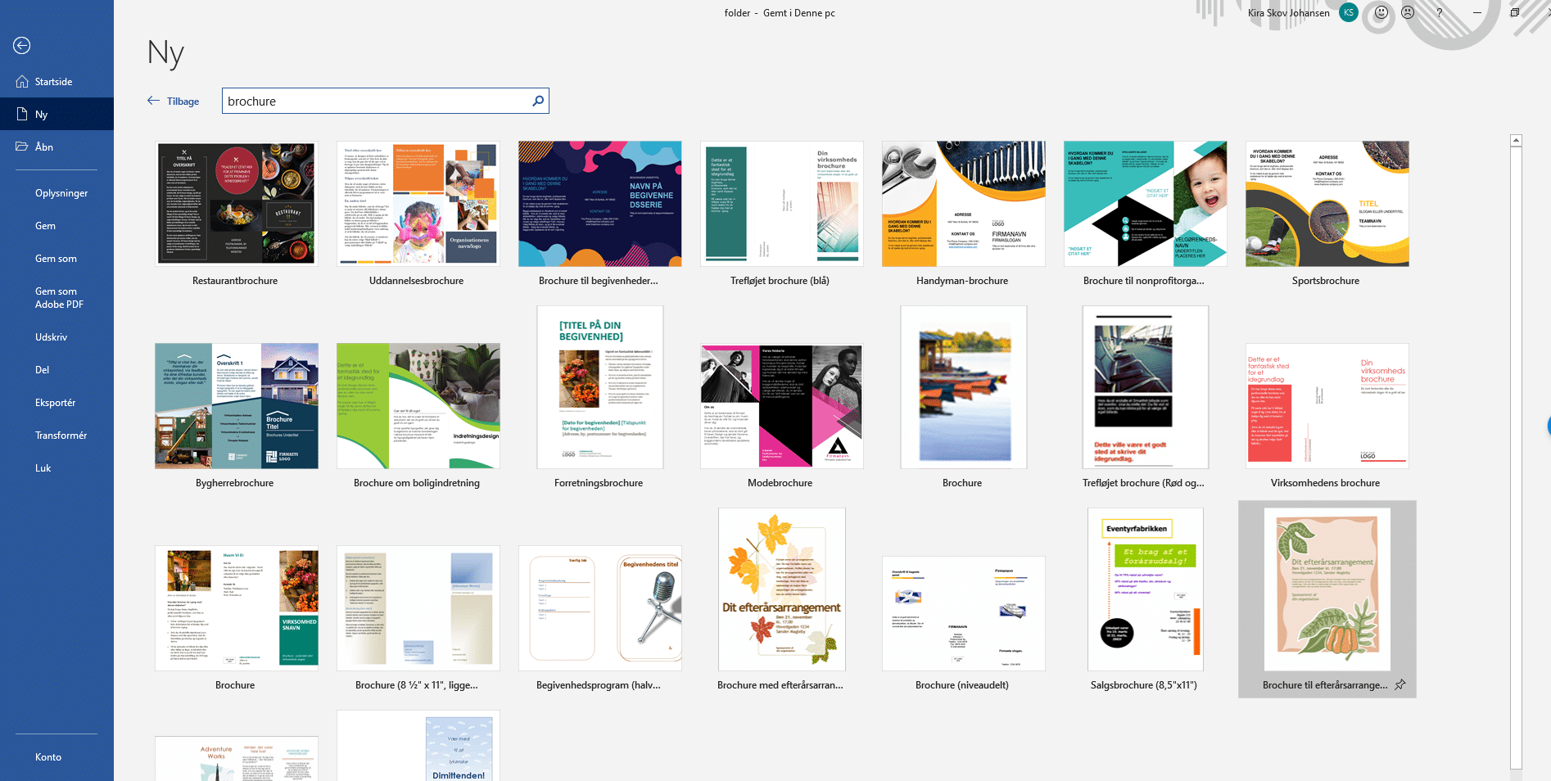This screenshot has width=1551, height=781.
Task: Select Oplysninger in the sidebar
Action: pos(61,193)
